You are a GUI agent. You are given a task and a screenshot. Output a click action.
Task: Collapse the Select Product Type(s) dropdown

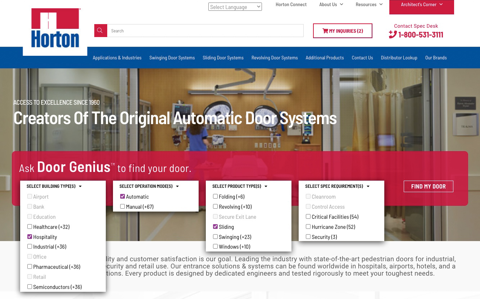click(240, 186)
